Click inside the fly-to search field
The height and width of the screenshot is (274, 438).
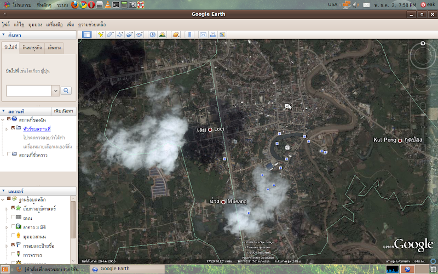click(x=29, y=90)
